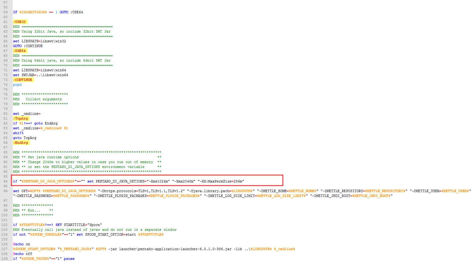Click '@echo on' on line 106

[22, 244]
